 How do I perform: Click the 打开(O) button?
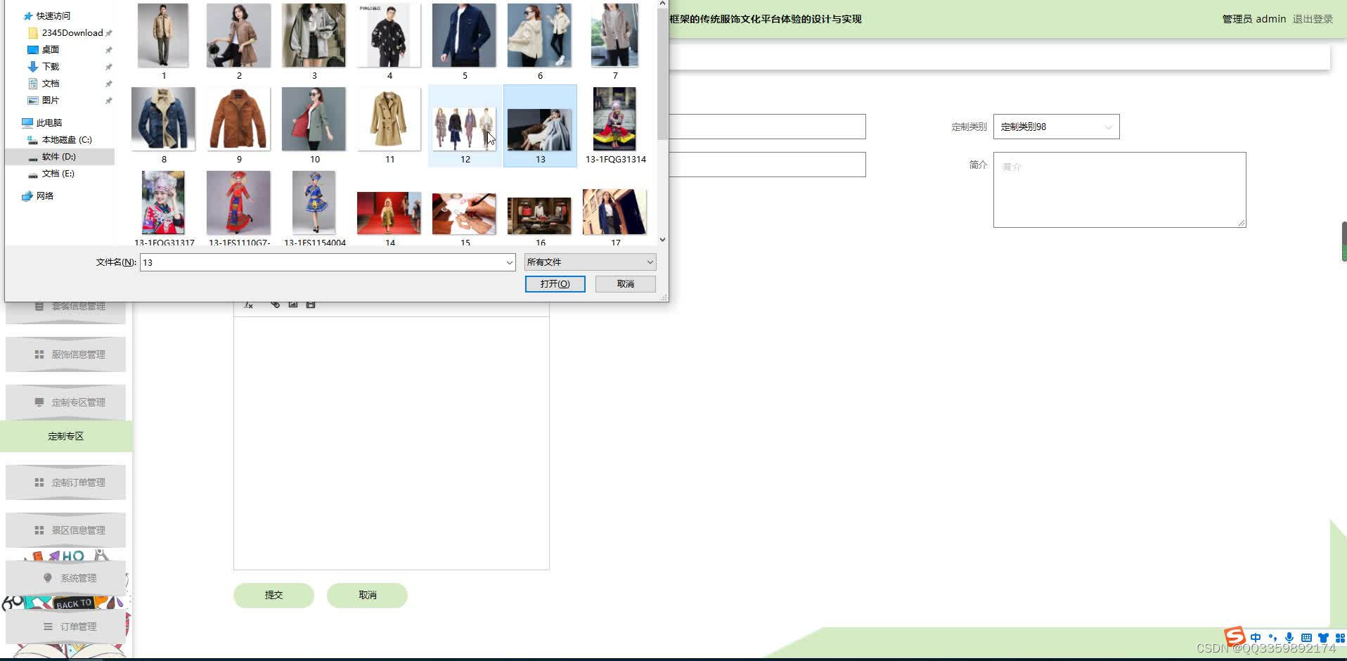pyautogui.click(x=555, y=283)
